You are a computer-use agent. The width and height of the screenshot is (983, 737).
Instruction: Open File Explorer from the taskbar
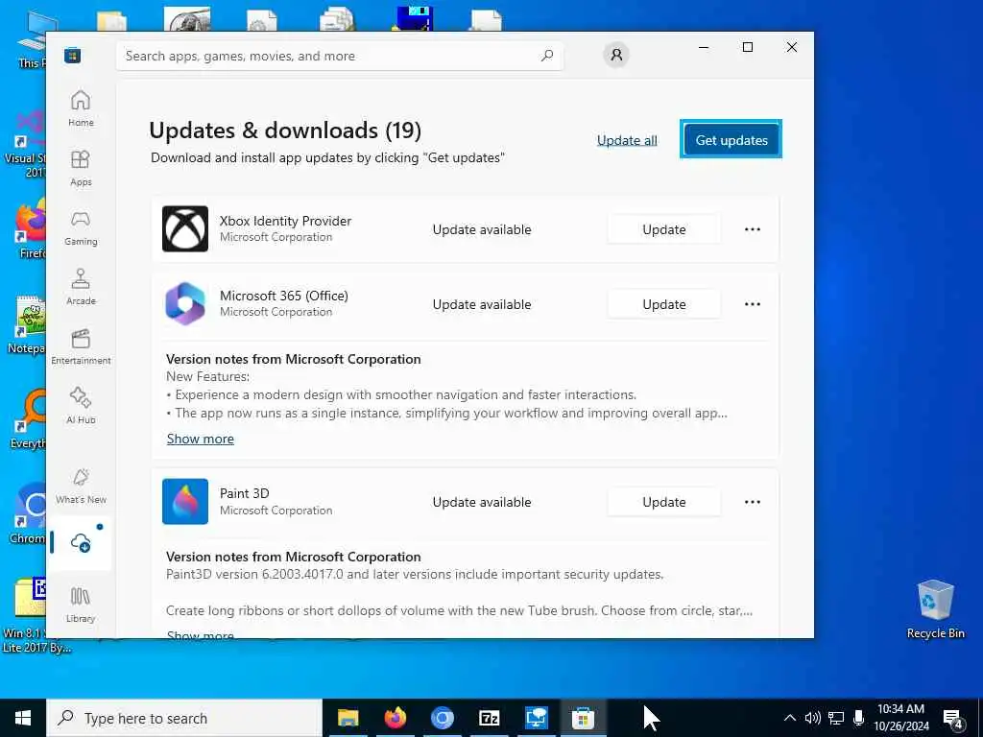[x=348, y=718]
